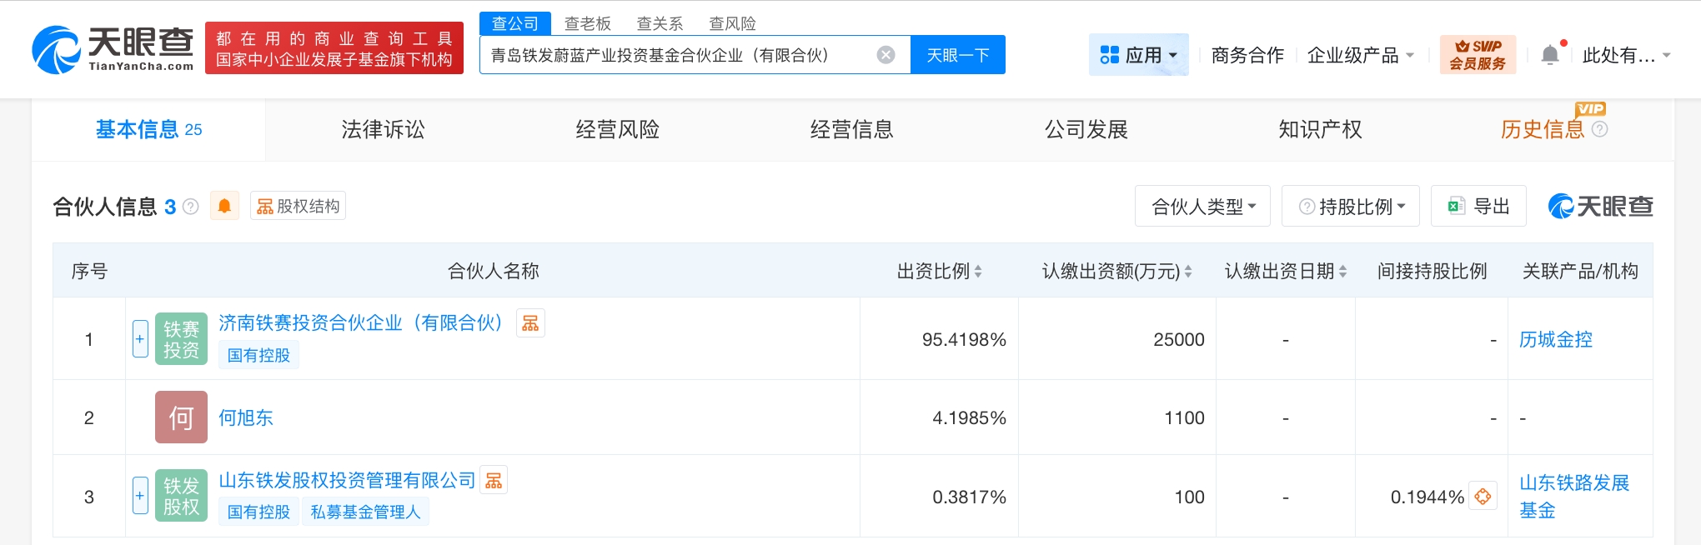This screenshot has height=545, width=1701.
Task: Export the partner list with 导出
Action: pyautogui.click(x=1478, y=207)
